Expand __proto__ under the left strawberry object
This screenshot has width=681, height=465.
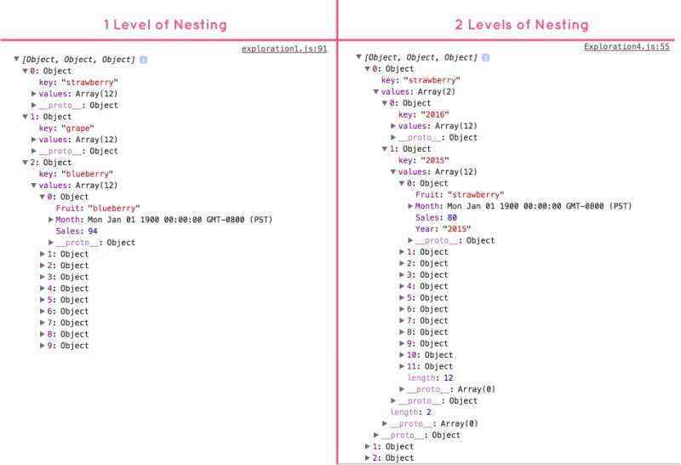pos(33,105)
